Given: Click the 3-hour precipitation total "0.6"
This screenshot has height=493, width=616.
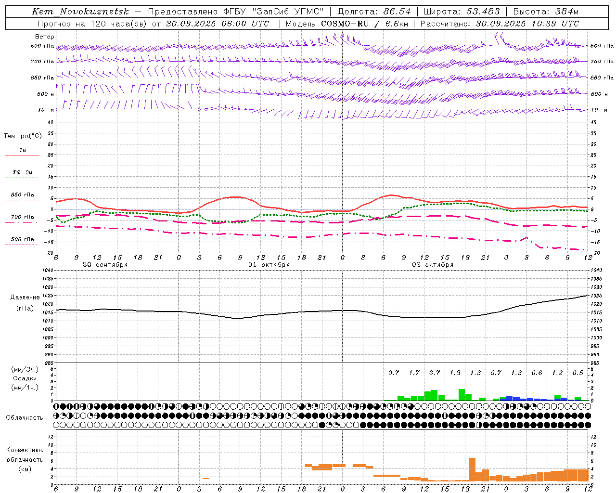Looking at the screenshot, I should [x=537, y=373].
